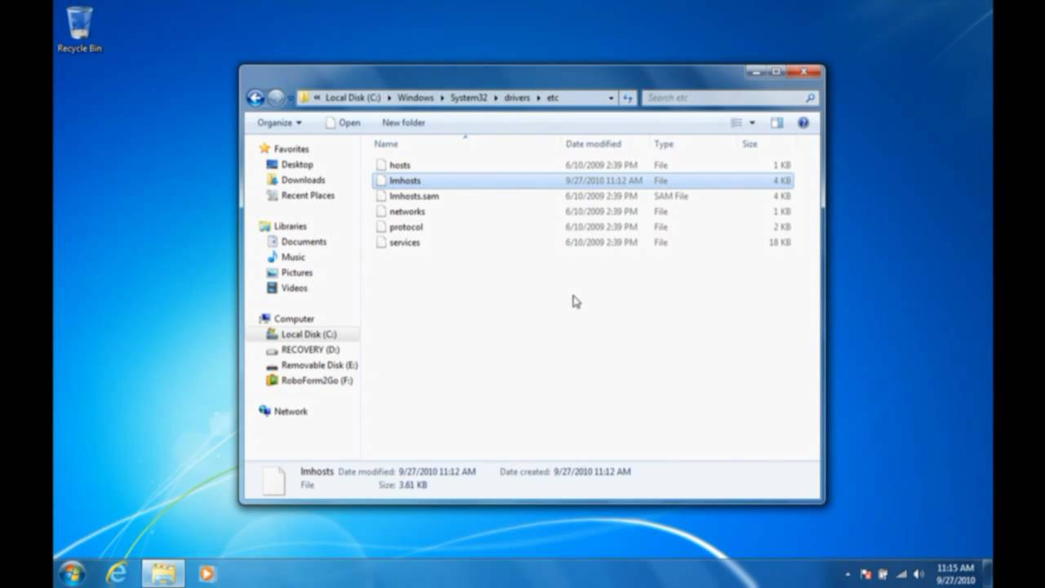Image resolution: width=1045 pixels, height=588 pixels.
Task: Open address bar previous locations dropdown
Action: (x=611, y=98)
